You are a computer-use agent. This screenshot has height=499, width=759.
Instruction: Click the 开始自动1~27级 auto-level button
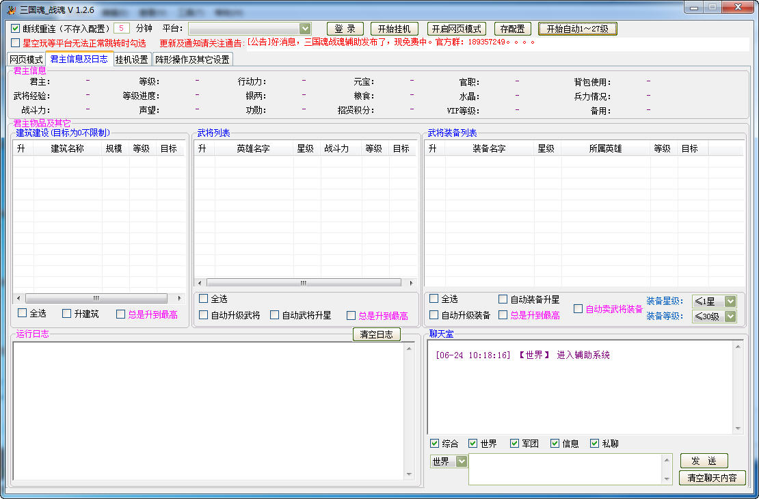click(x=578, y=29)
